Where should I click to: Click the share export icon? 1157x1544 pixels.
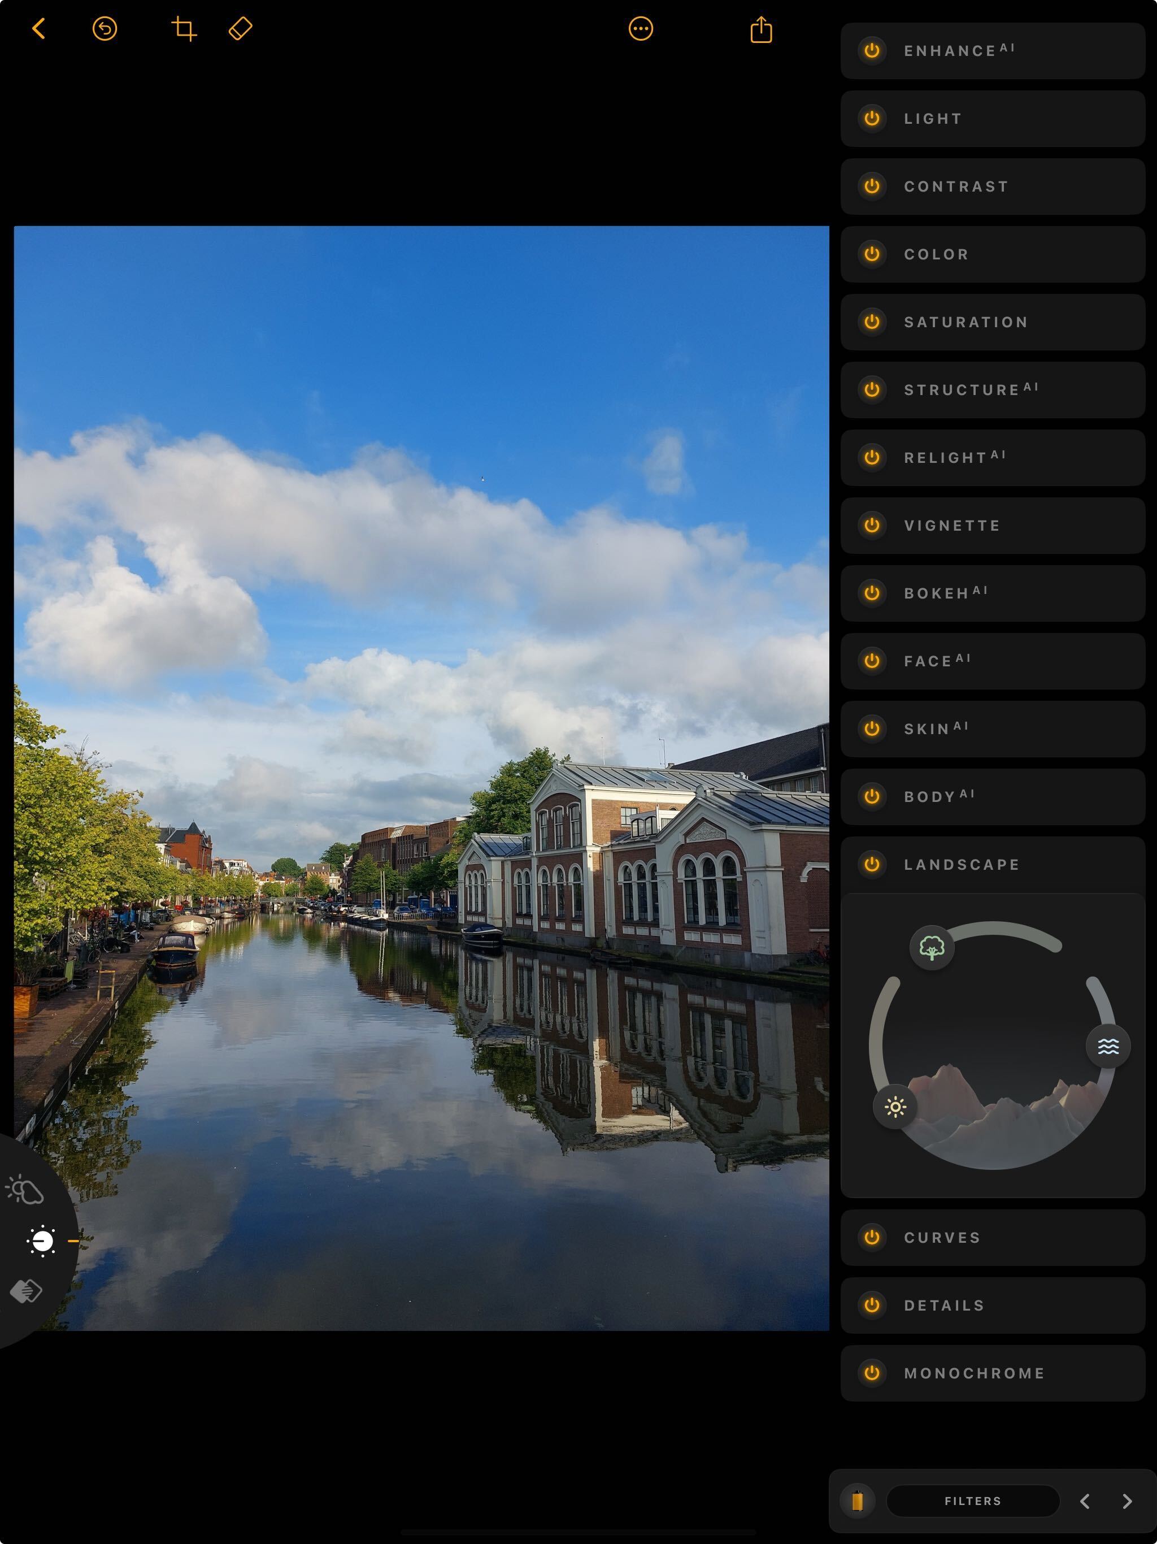point(760,30)
